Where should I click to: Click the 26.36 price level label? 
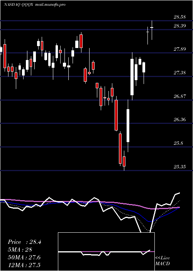click(x=180, y=119)
